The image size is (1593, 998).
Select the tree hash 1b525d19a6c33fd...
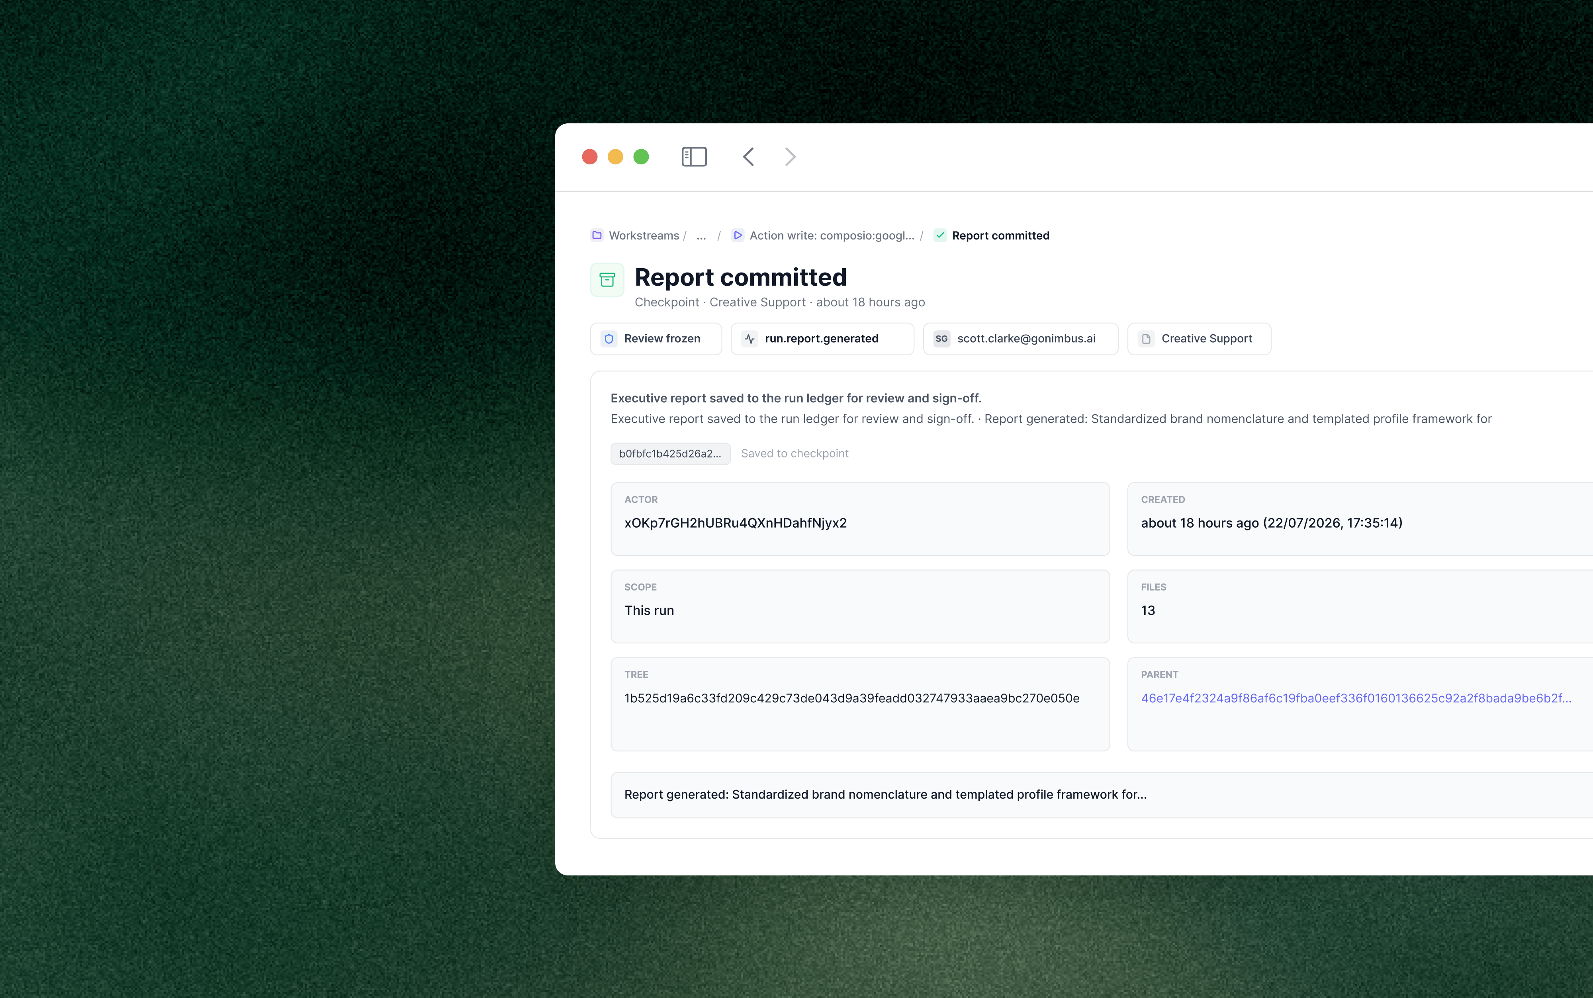tap(852, 698)
